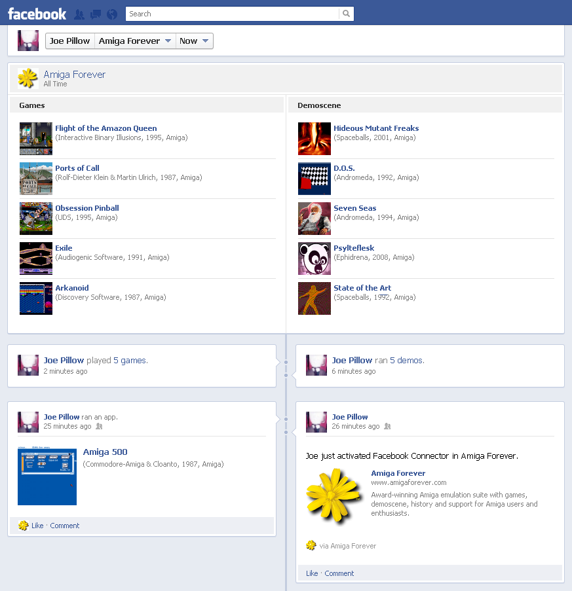Click audience icon beside 25 minutes ago
Image resolution: width=572 pixels, height=591 pixels.
tap(99, 426)
